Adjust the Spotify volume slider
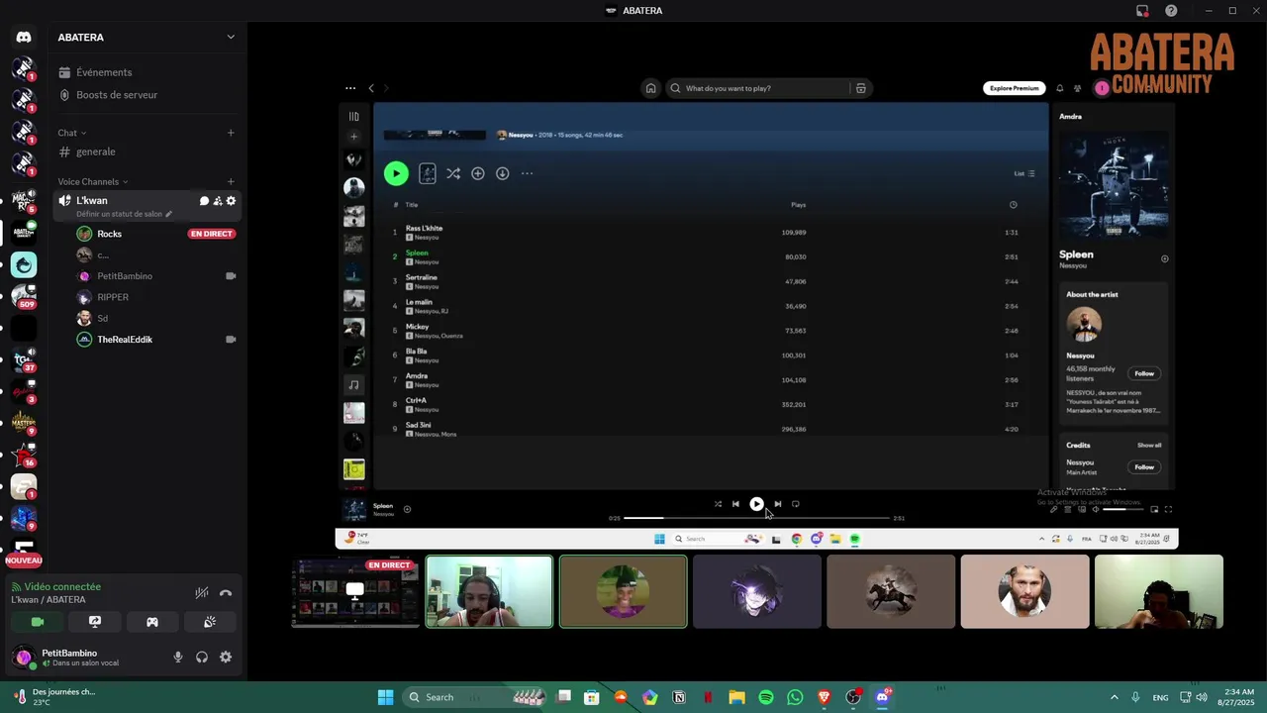This screenshot has width=1267, height=713. [x=1121, y=509]
